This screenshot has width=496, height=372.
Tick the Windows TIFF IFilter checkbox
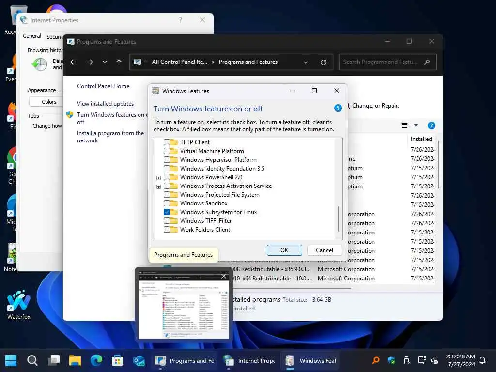[167, 220]
